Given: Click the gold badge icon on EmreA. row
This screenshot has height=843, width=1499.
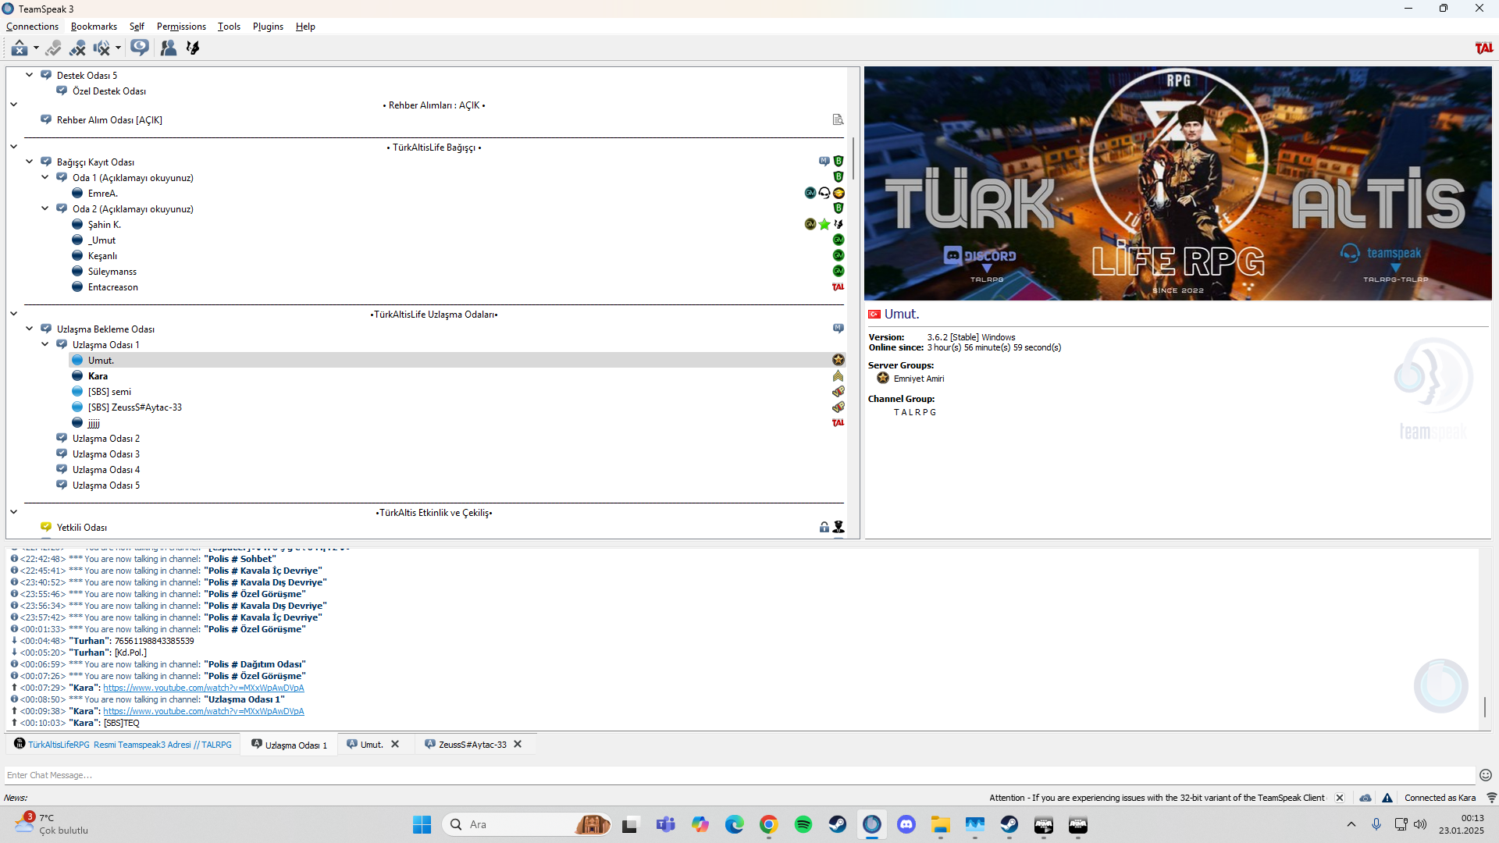Looking at the screenshot, I should tap(839, 193).
